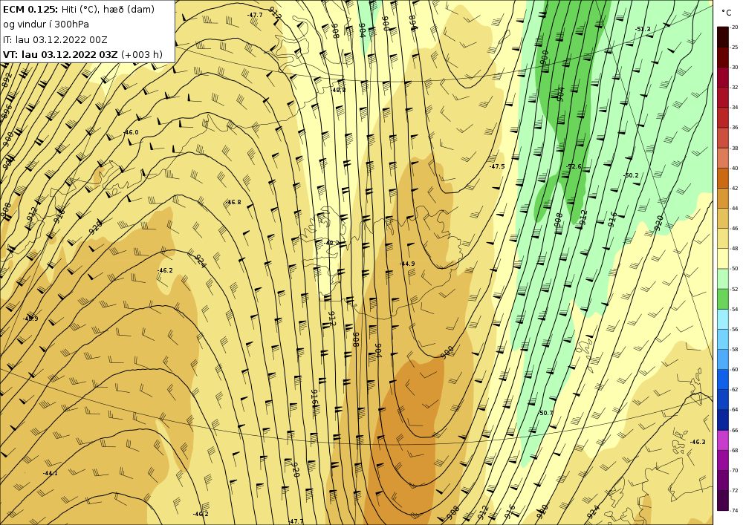
Task: Click the '-44.9' temperature value near Iceland
Action: click(407, 264)
